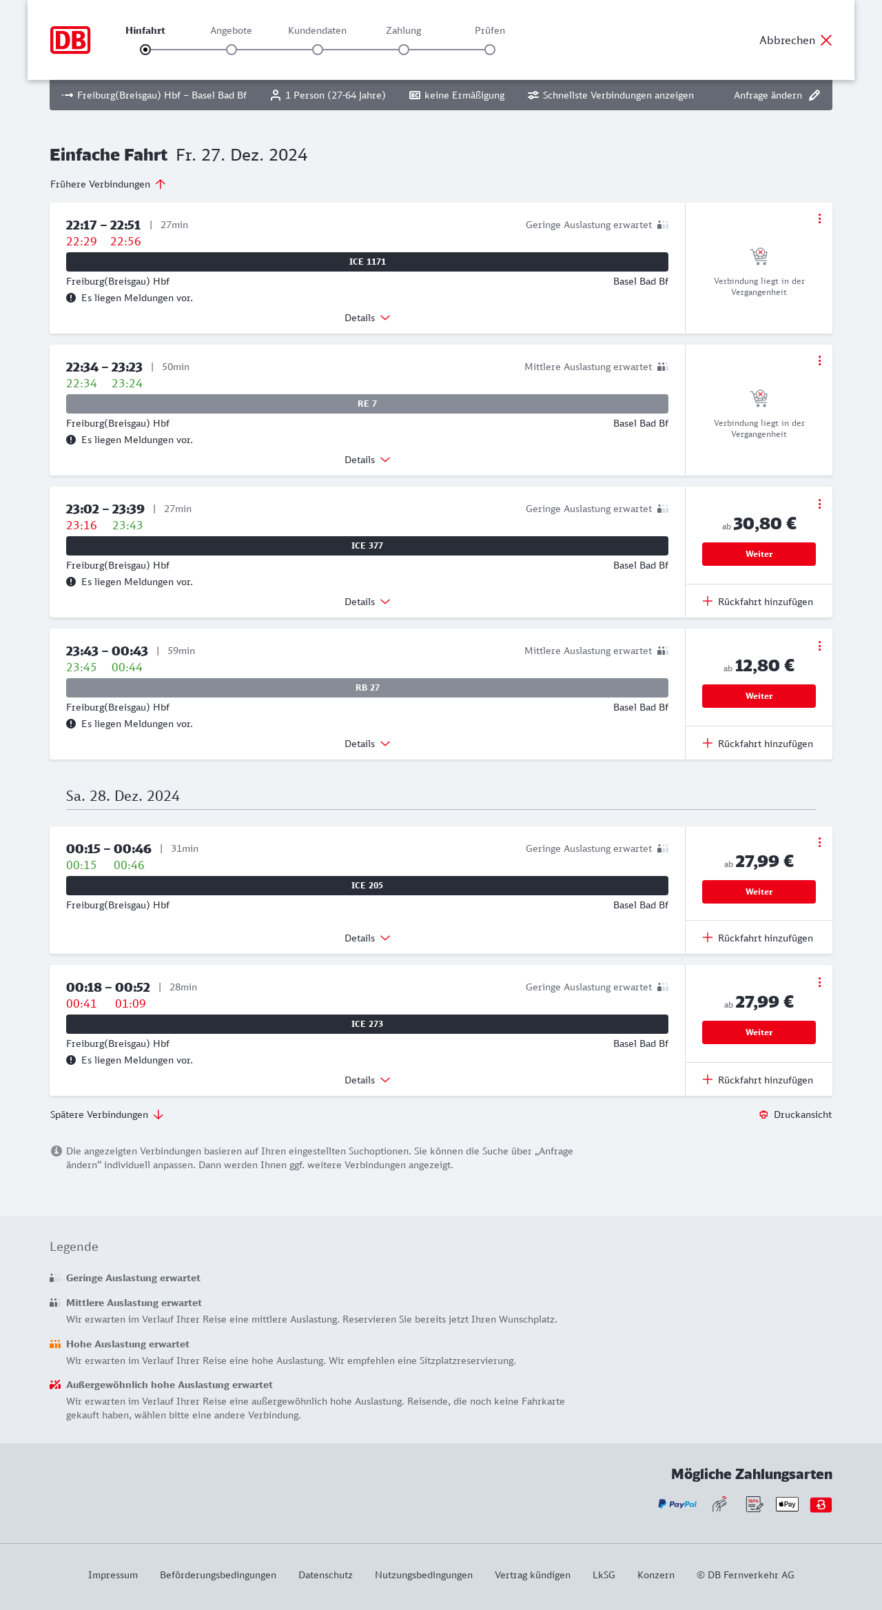
Task: Open the Impressum footer link
Action: point(113,1575)
